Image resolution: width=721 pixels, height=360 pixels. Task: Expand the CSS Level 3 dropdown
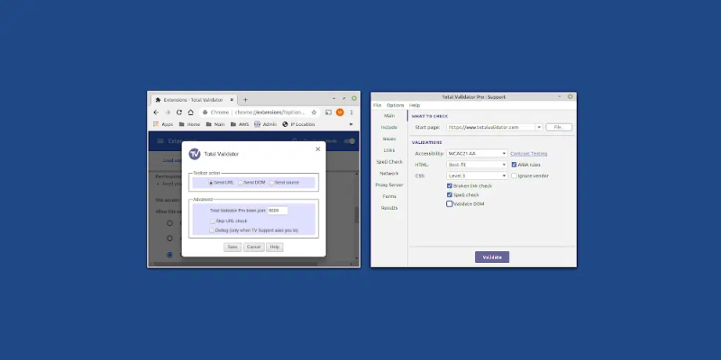point(477,175)
